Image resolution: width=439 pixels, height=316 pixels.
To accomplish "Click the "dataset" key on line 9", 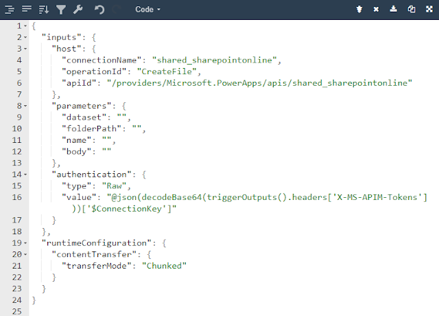I will (x=84, y=117).
